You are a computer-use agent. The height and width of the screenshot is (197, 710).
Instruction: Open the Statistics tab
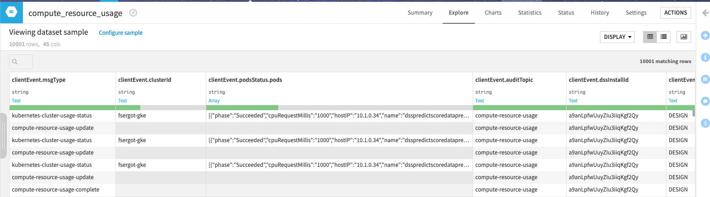pyautogui.click(x=529, y=13)
